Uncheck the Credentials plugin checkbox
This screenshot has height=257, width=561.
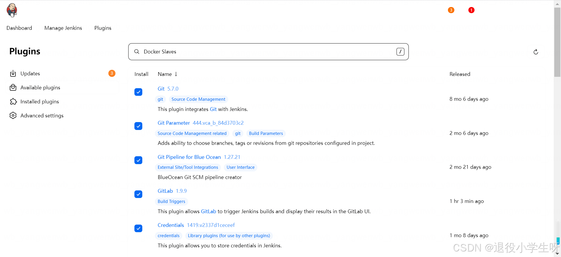138,228
